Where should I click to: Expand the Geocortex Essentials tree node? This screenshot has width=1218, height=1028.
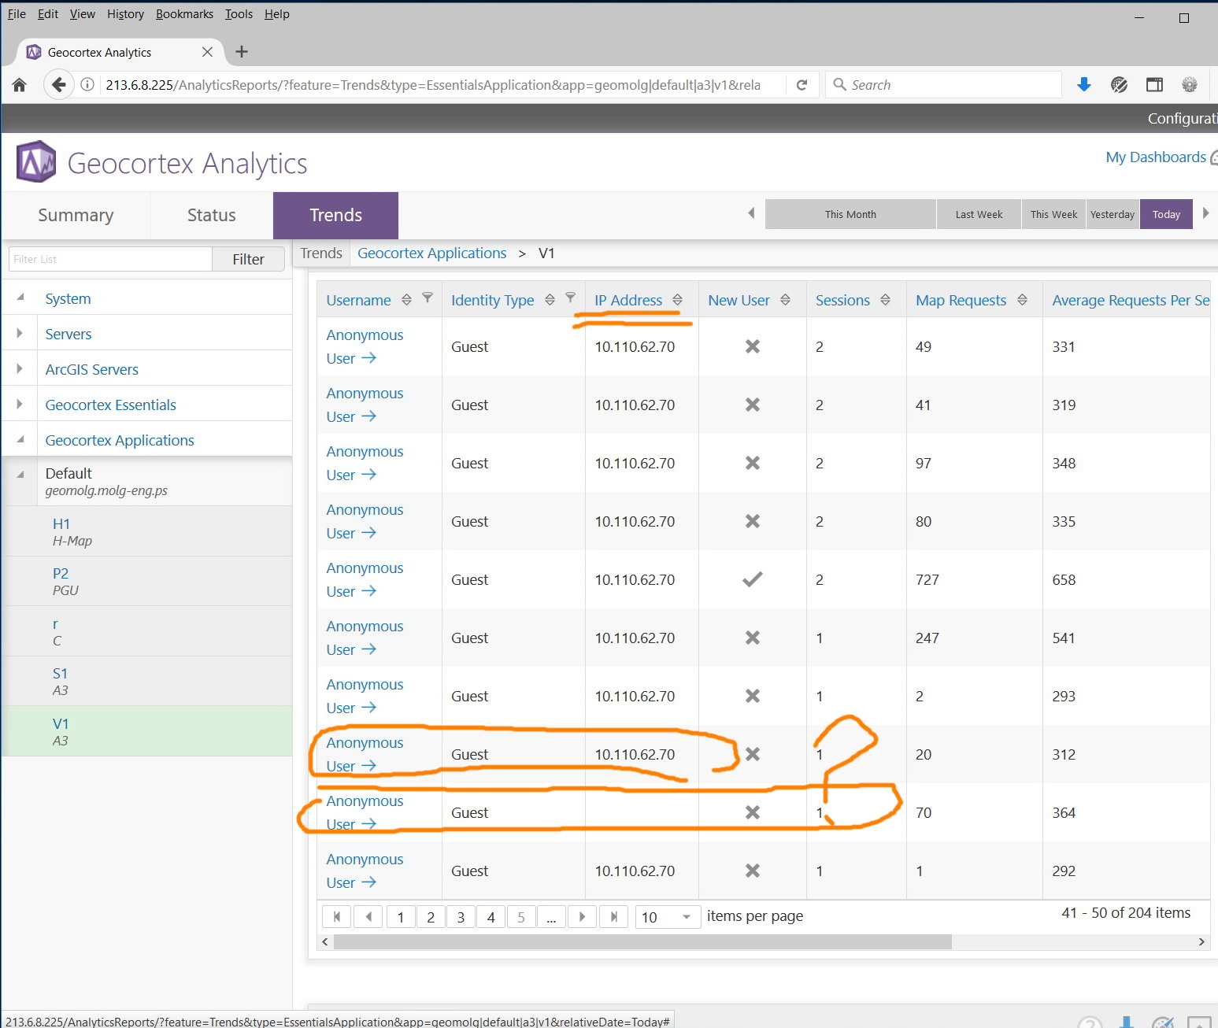(20, 405)
